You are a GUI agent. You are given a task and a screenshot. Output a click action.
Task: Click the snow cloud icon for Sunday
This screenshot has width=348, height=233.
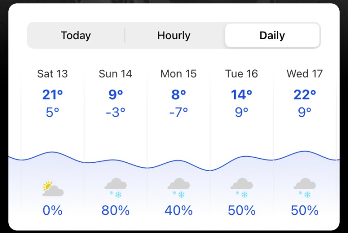(115, 187)
